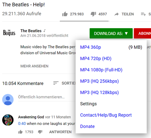This screenshot has width=151, height=138.
Task: Reply to comment with ANTWORTEN
Action: [60, 132]
